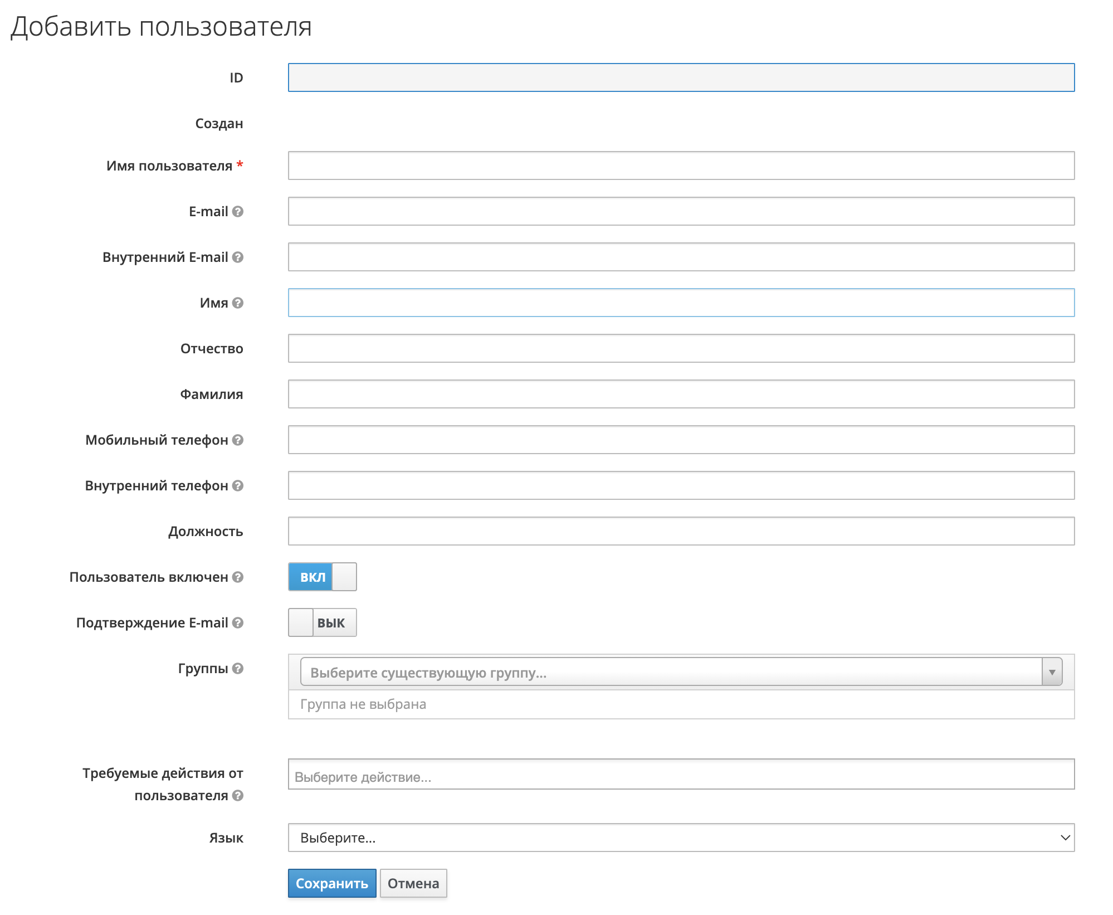This screenshot has height=915, width=1113.
Task: Click help icon beside Внутренний телефон
Action: tap(238, 486)
